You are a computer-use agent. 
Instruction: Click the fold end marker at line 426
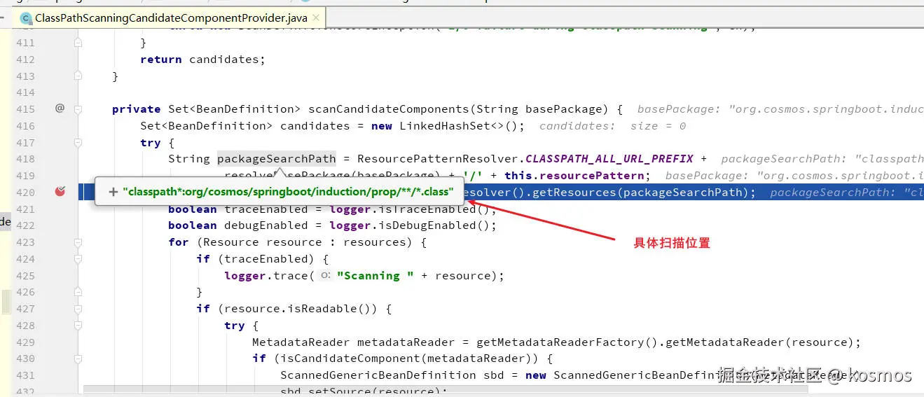click(78, 292)
